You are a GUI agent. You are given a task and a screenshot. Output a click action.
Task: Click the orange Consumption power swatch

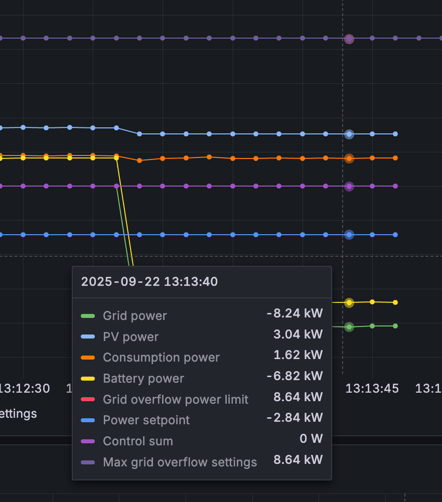point(88,358)
